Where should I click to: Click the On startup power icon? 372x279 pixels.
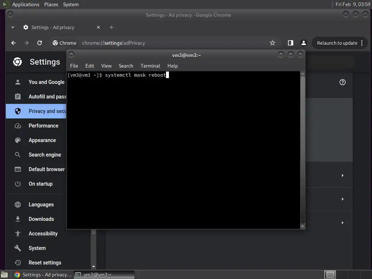[x=18, y=184]
